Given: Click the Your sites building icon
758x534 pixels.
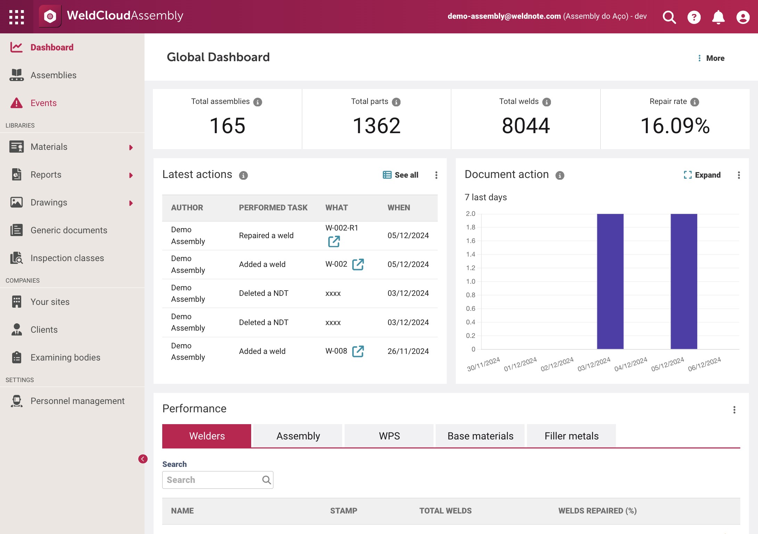Looking at the screenshot, I should (16, 302).
